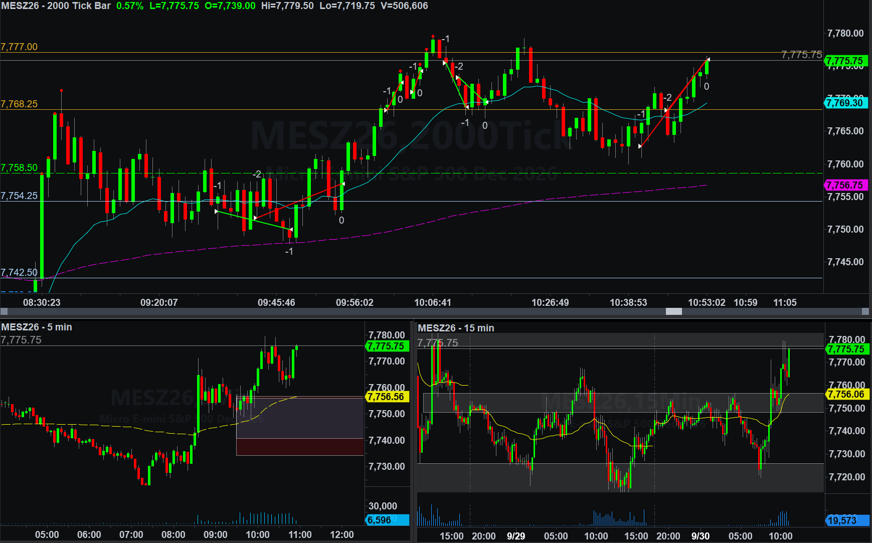Select the 7,754.25 level label
872x543 pixels.
coord(19,196)
